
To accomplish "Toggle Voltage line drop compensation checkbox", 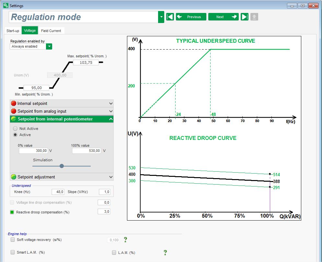I will pos(12,202).
